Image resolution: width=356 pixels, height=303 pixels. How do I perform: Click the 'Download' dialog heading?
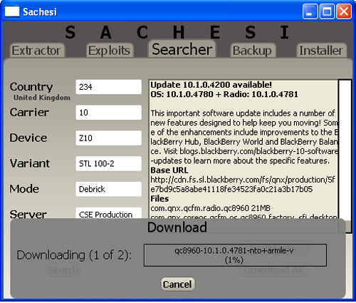coord(177,227)
